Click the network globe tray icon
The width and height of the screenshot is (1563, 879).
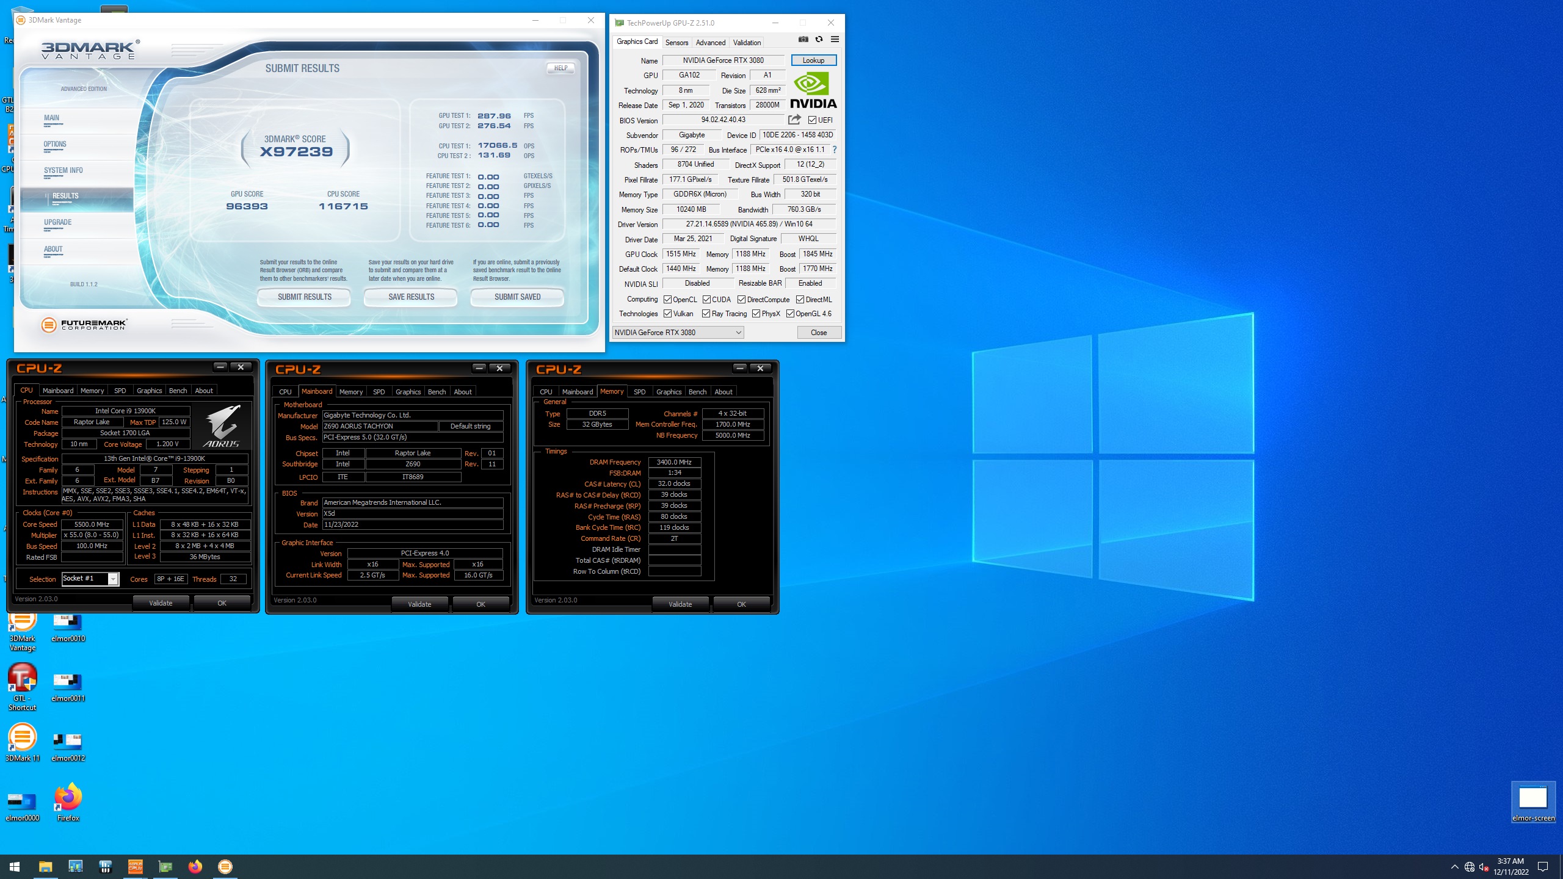(x=1470, y=867)
